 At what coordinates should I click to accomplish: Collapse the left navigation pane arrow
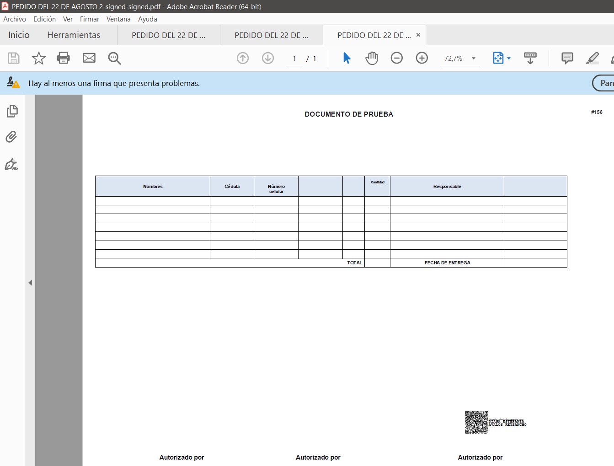click(30, 283)
